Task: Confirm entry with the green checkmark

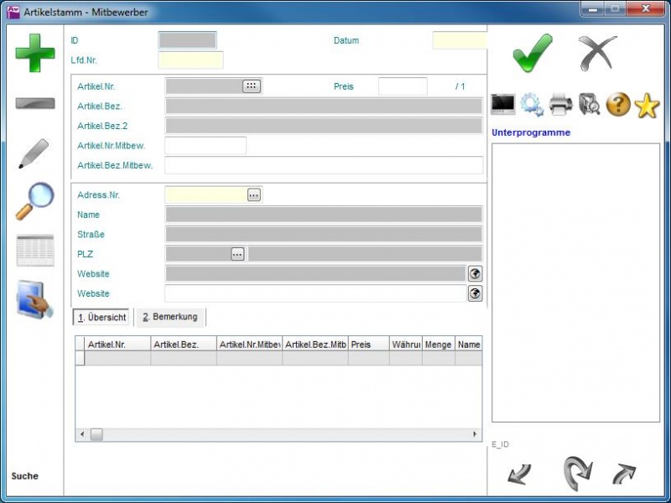Action: [533, 54]
